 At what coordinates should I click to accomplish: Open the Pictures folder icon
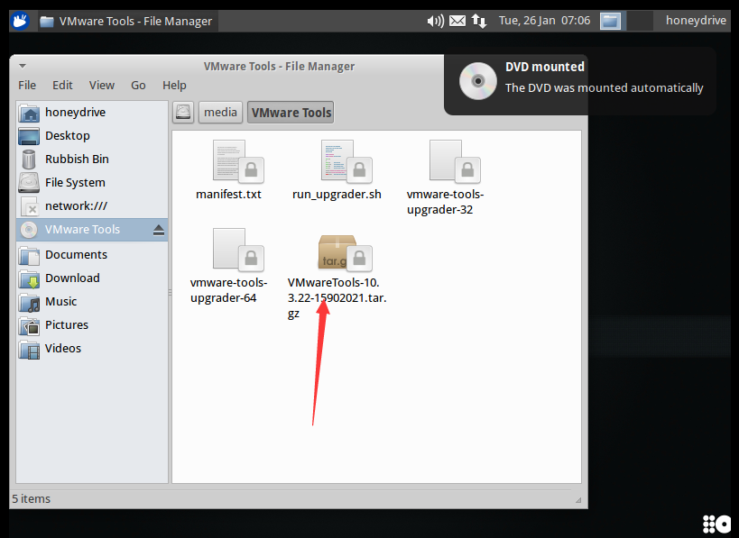tap(29, 325)
